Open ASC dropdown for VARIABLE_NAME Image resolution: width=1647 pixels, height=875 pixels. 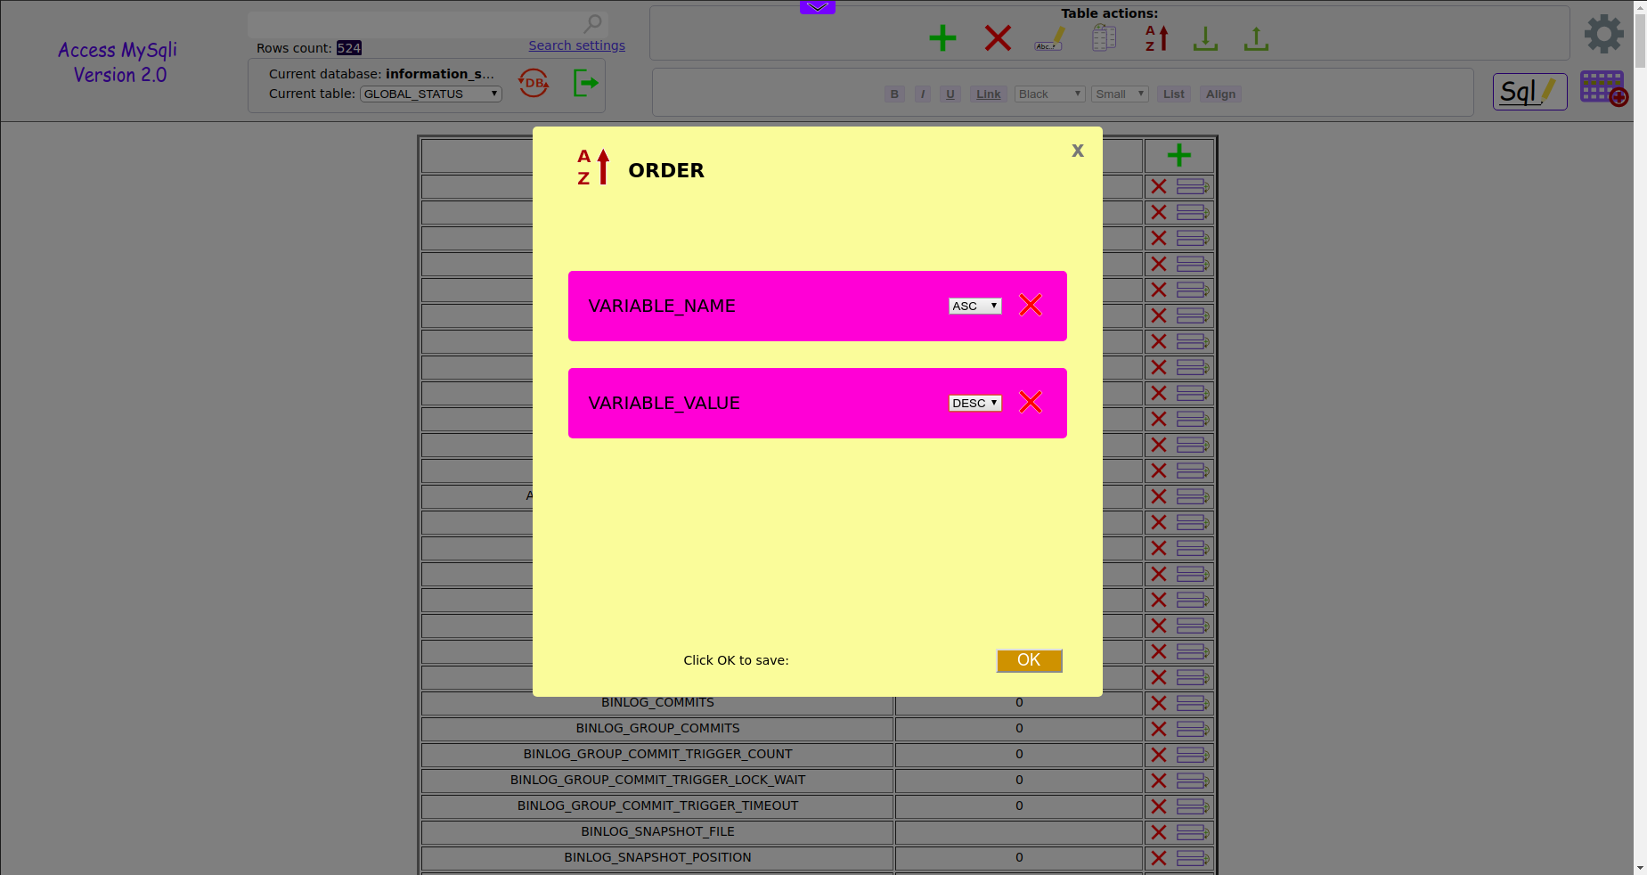pyautogui.click(x=975, y=306)
